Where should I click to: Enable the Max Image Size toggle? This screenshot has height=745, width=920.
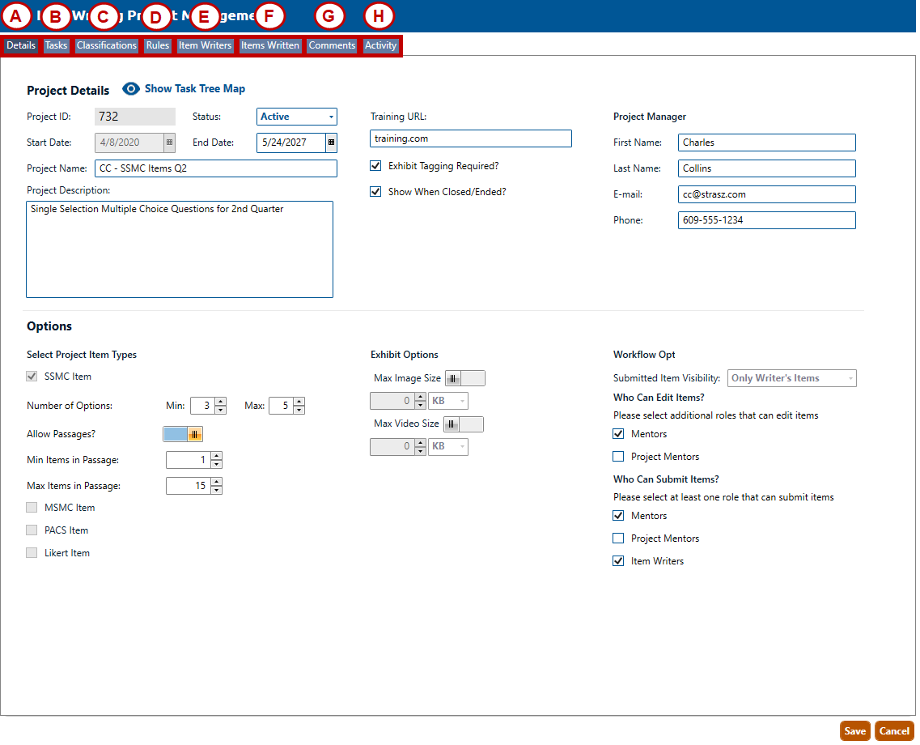click(464, 378)
